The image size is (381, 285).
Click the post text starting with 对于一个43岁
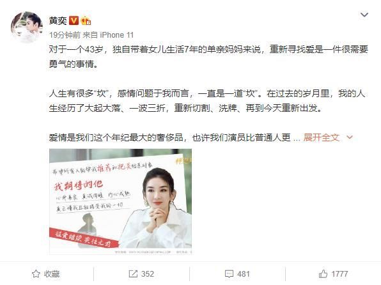point(208,57)
